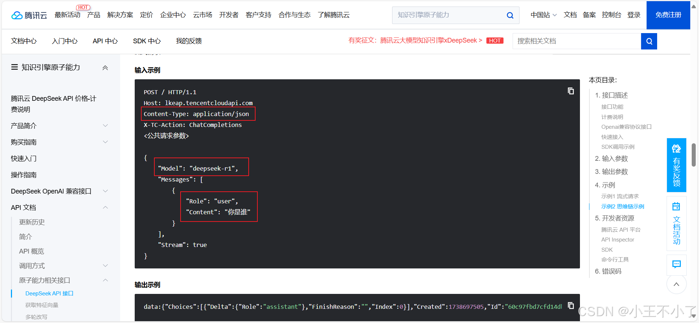The width and height of the screenshot is (699, 323).
Task: Open 腾讯云 DeepSeek API 价格-计费说明 page
Action: (x=54, y=104)
